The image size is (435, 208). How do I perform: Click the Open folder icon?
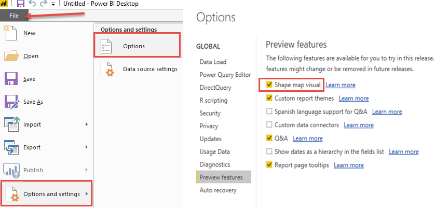[11, 56]
